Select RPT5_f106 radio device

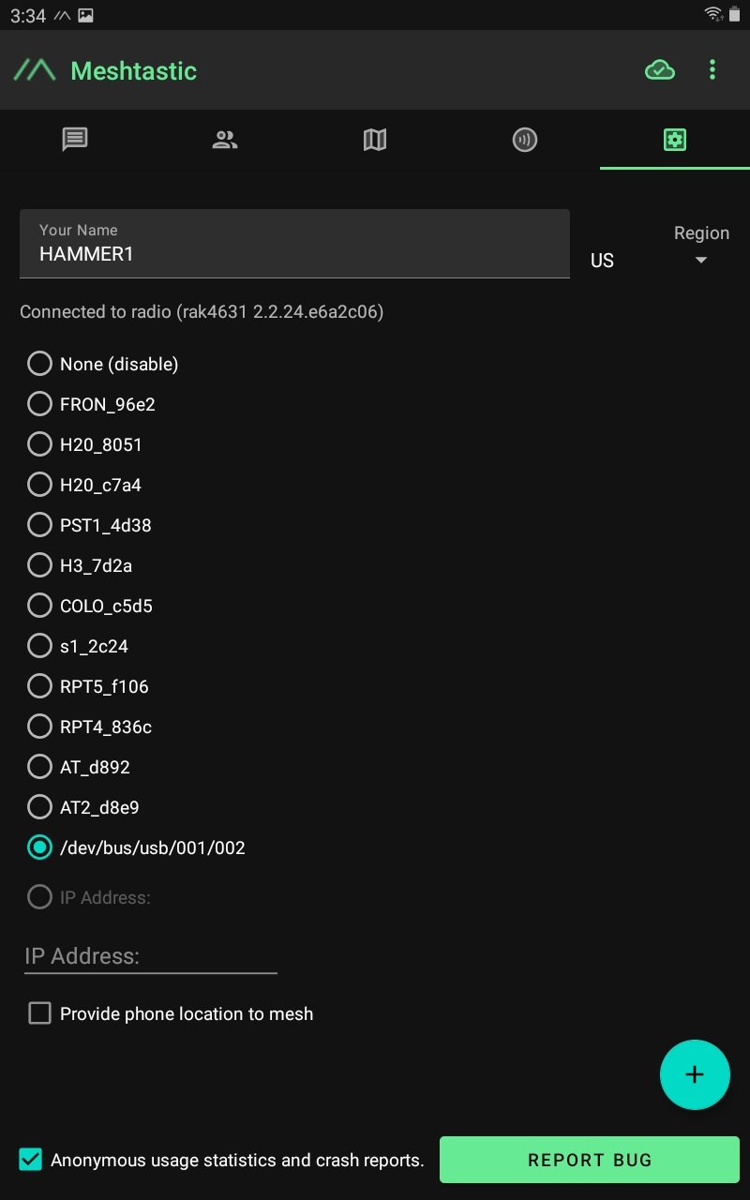[39, 686]
